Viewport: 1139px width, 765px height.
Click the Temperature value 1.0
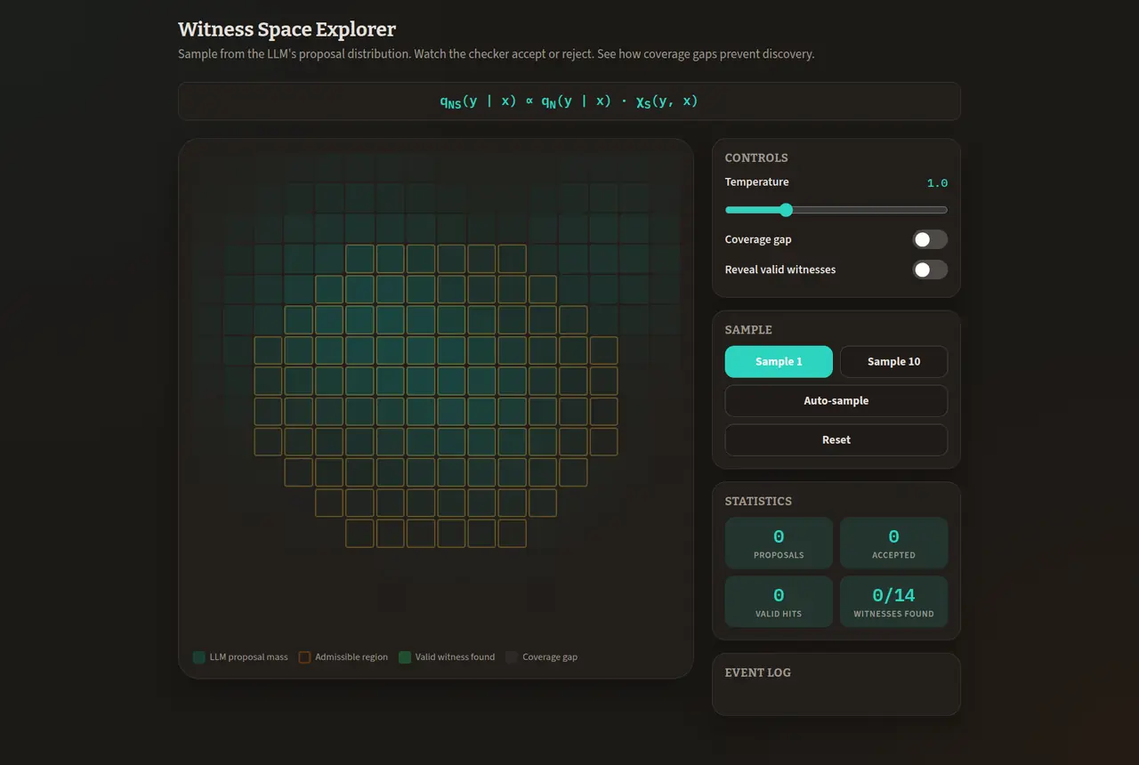point(937,183)
